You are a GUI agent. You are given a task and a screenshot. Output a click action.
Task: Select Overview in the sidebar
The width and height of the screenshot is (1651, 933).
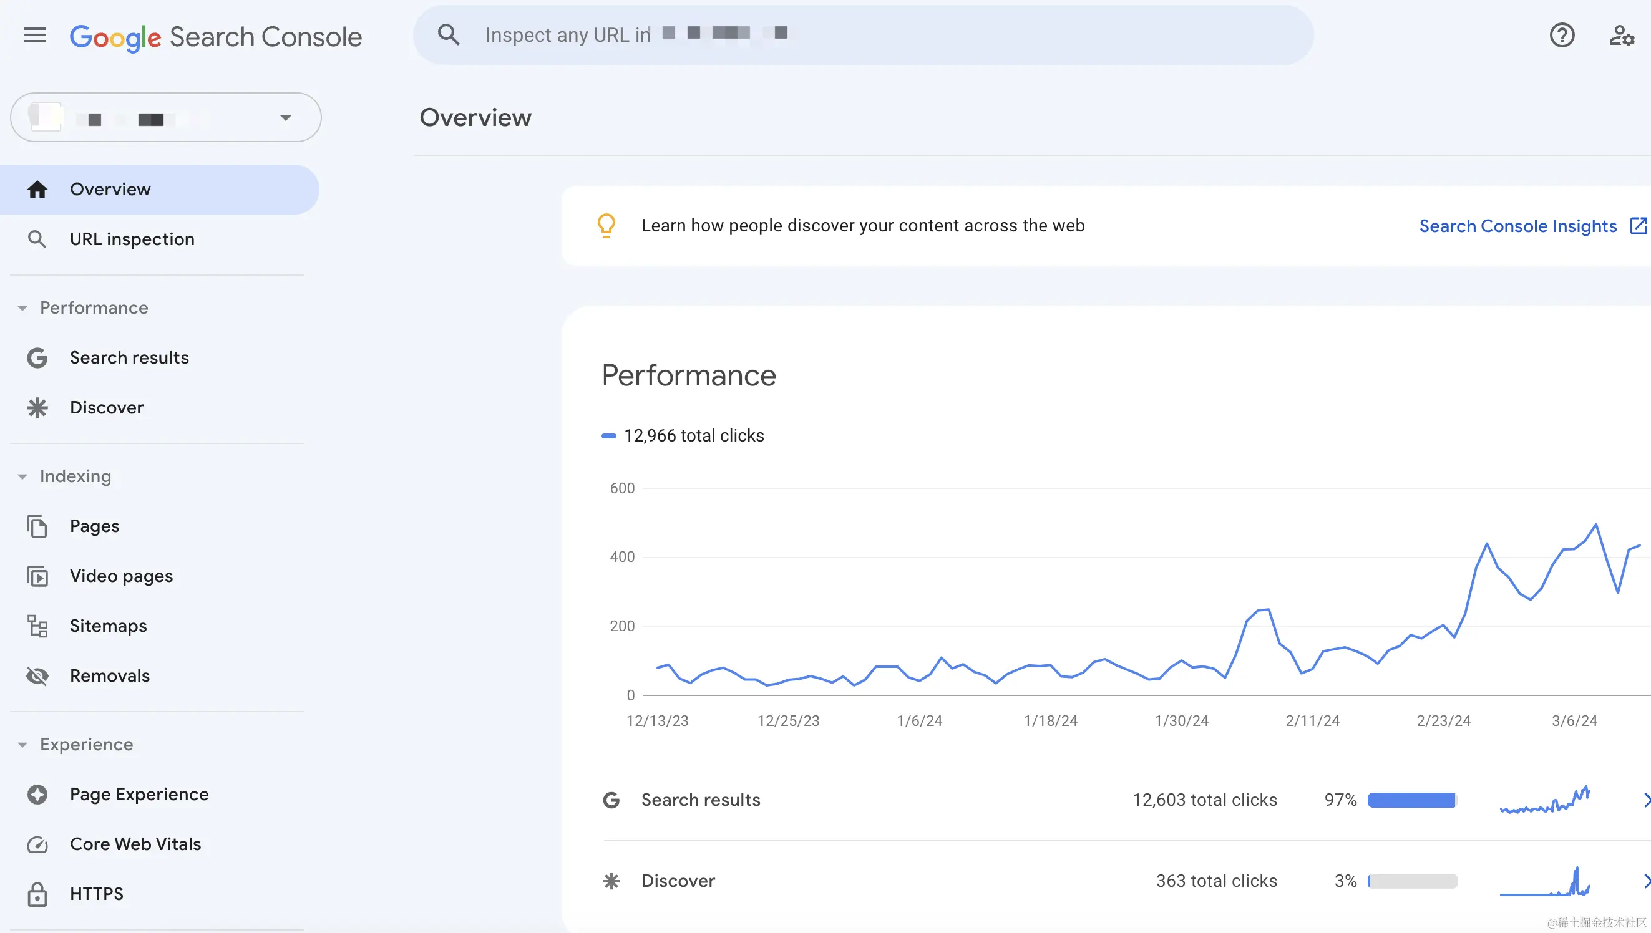point(110,190)
